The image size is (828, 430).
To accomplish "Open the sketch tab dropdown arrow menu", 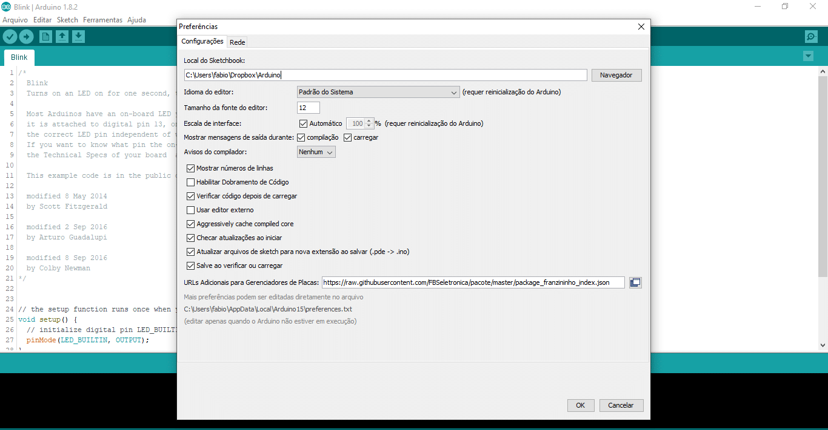I will click(x=807, y=56).
